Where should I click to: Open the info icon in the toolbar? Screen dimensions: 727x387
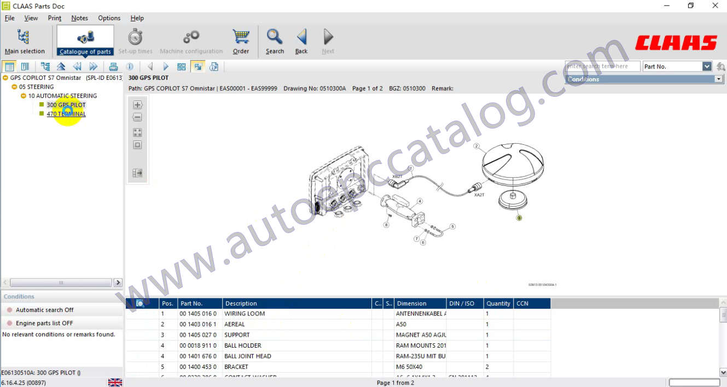click(x=130, y=67)
